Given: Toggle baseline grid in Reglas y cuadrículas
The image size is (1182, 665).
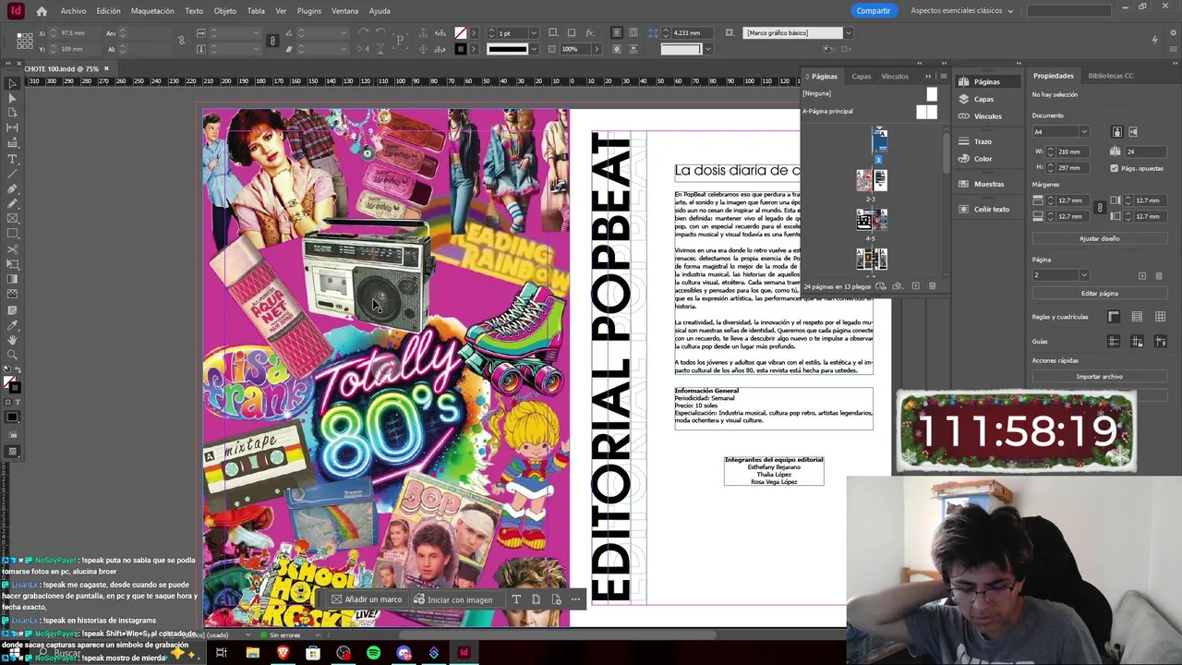Looking at the screenshot, I should [1137, 317].
